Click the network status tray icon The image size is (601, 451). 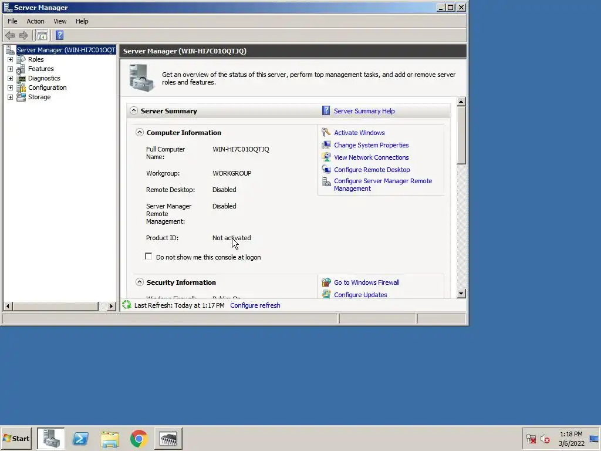[x=531, y=438]
